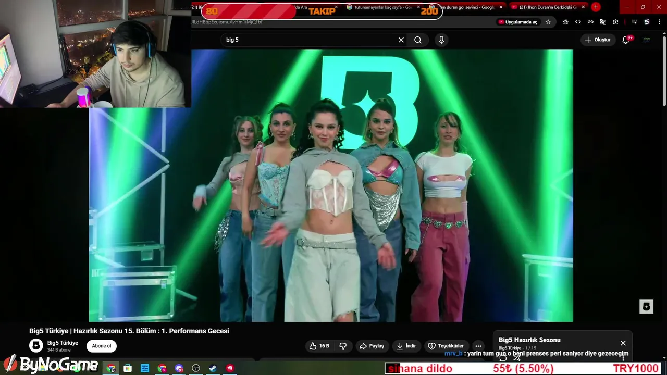Download video with İndir button
The height and width of the screenshot is (375, 667).
pyautogui.click(x=406, y=346)
